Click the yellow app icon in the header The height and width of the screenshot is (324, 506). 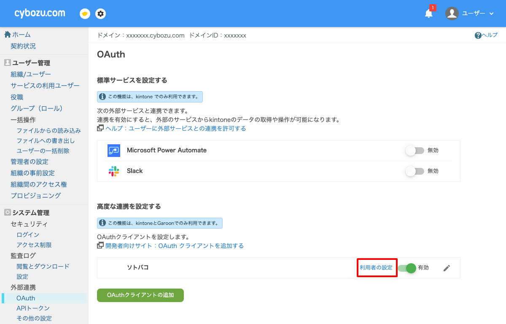pyautogui.click(x=84, y=13)
